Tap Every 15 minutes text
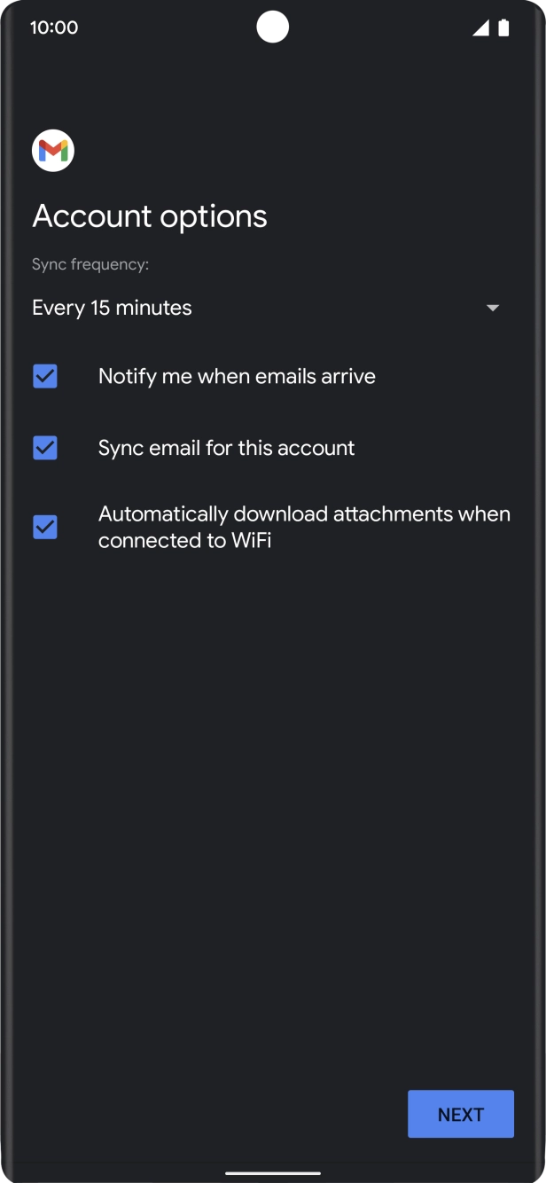Screen dimensions: 546x1183 112,308
